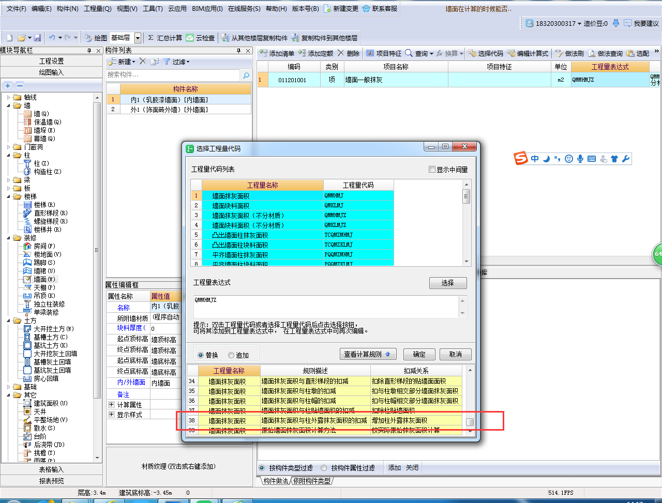Click the delete X icon in component list toolbar
The width and height of the screenshot is (662, 503).
coord(143,62)
